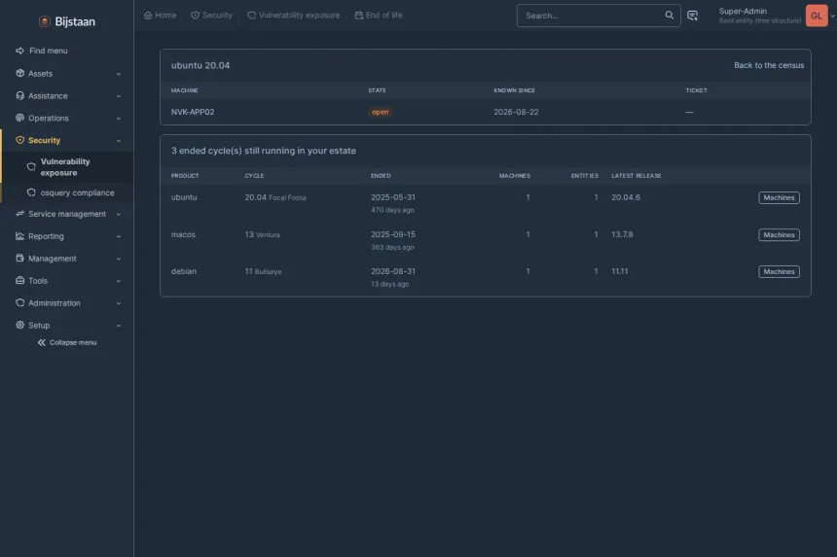
Task: Click the Tools toolbox icon
Action: pyautogui.click(x=19, y=280)
